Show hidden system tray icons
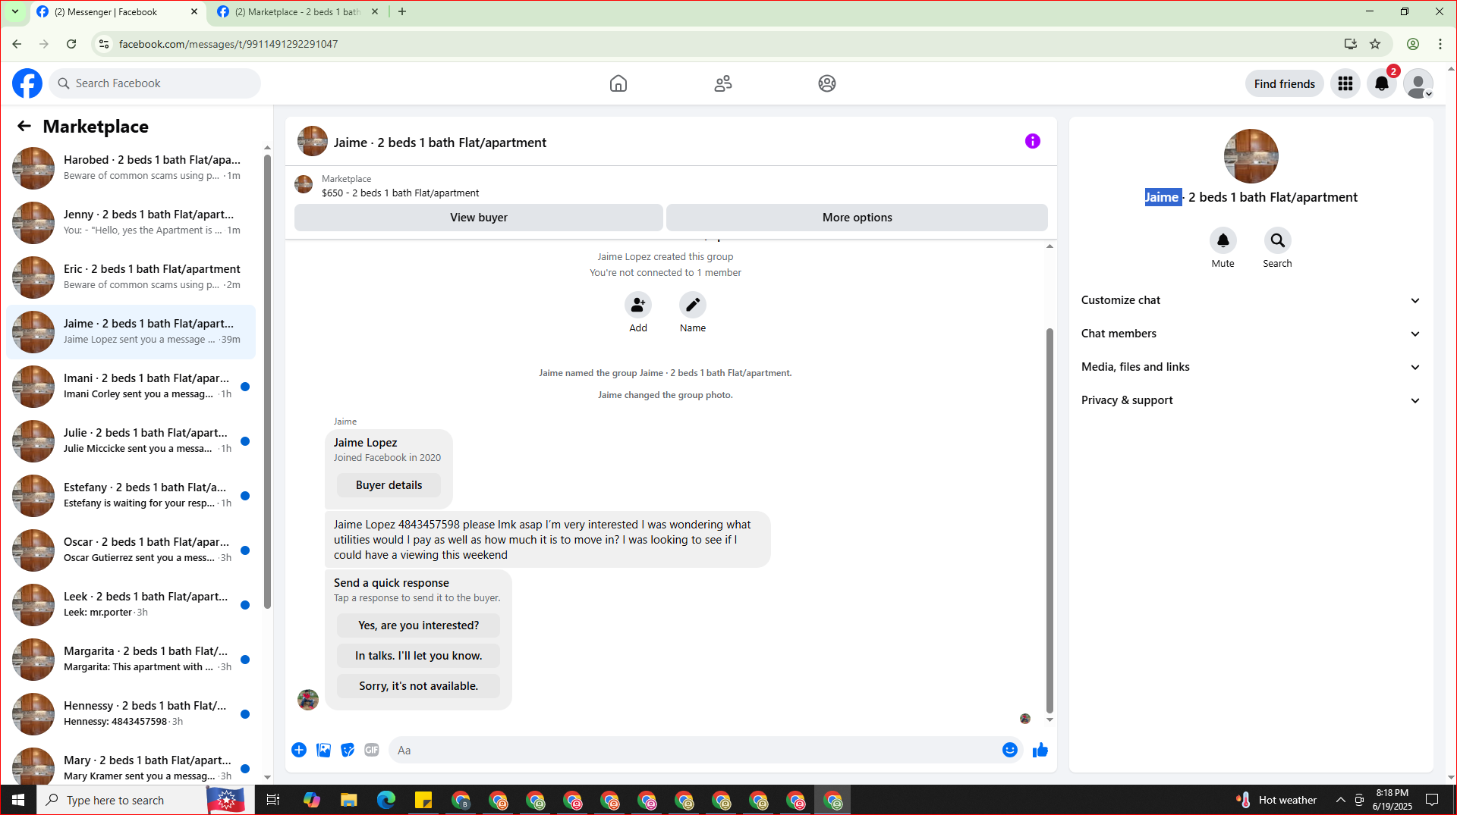 coord(1341,800)
